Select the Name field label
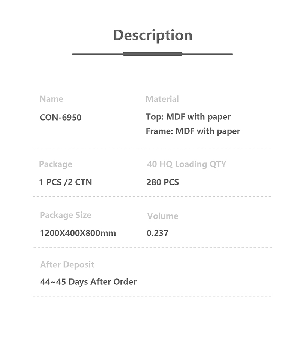The width and height of the screenshot is (300, 341). 51,99
